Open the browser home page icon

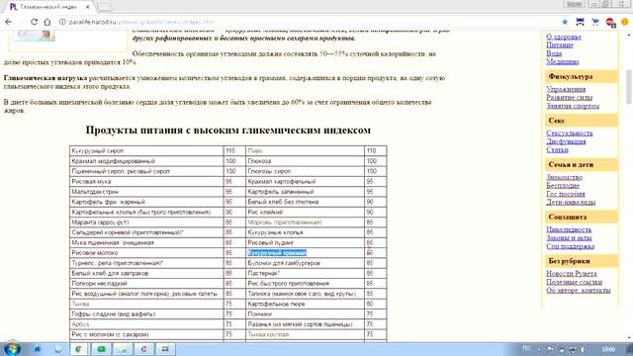tap(47, 22)
